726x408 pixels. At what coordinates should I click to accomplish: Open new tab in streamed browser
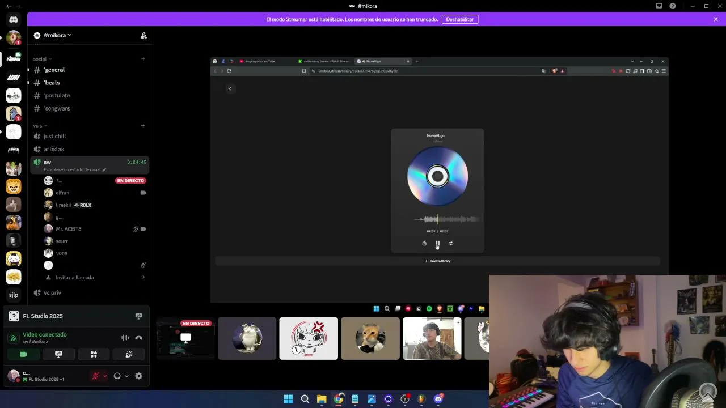coord(417,61)
